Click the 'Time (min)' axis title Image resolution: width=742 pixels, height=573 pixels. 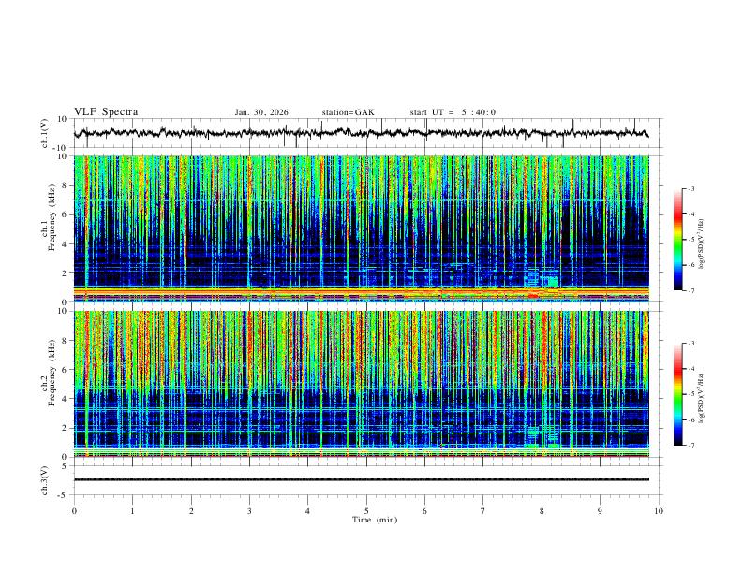click(x=375, y=520)
